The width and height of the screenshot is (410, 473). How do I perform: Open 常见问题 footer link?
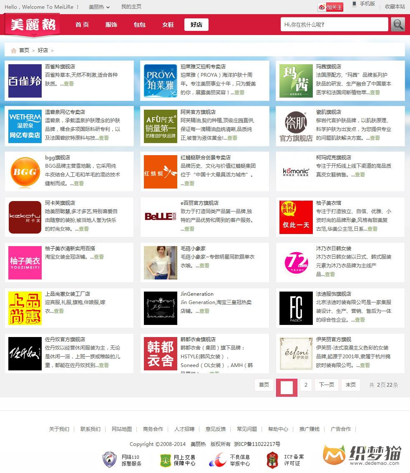tap(247, 429)
